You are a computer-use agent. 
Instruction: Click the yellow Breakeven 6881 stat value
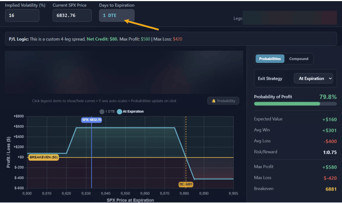click(330, 189)
